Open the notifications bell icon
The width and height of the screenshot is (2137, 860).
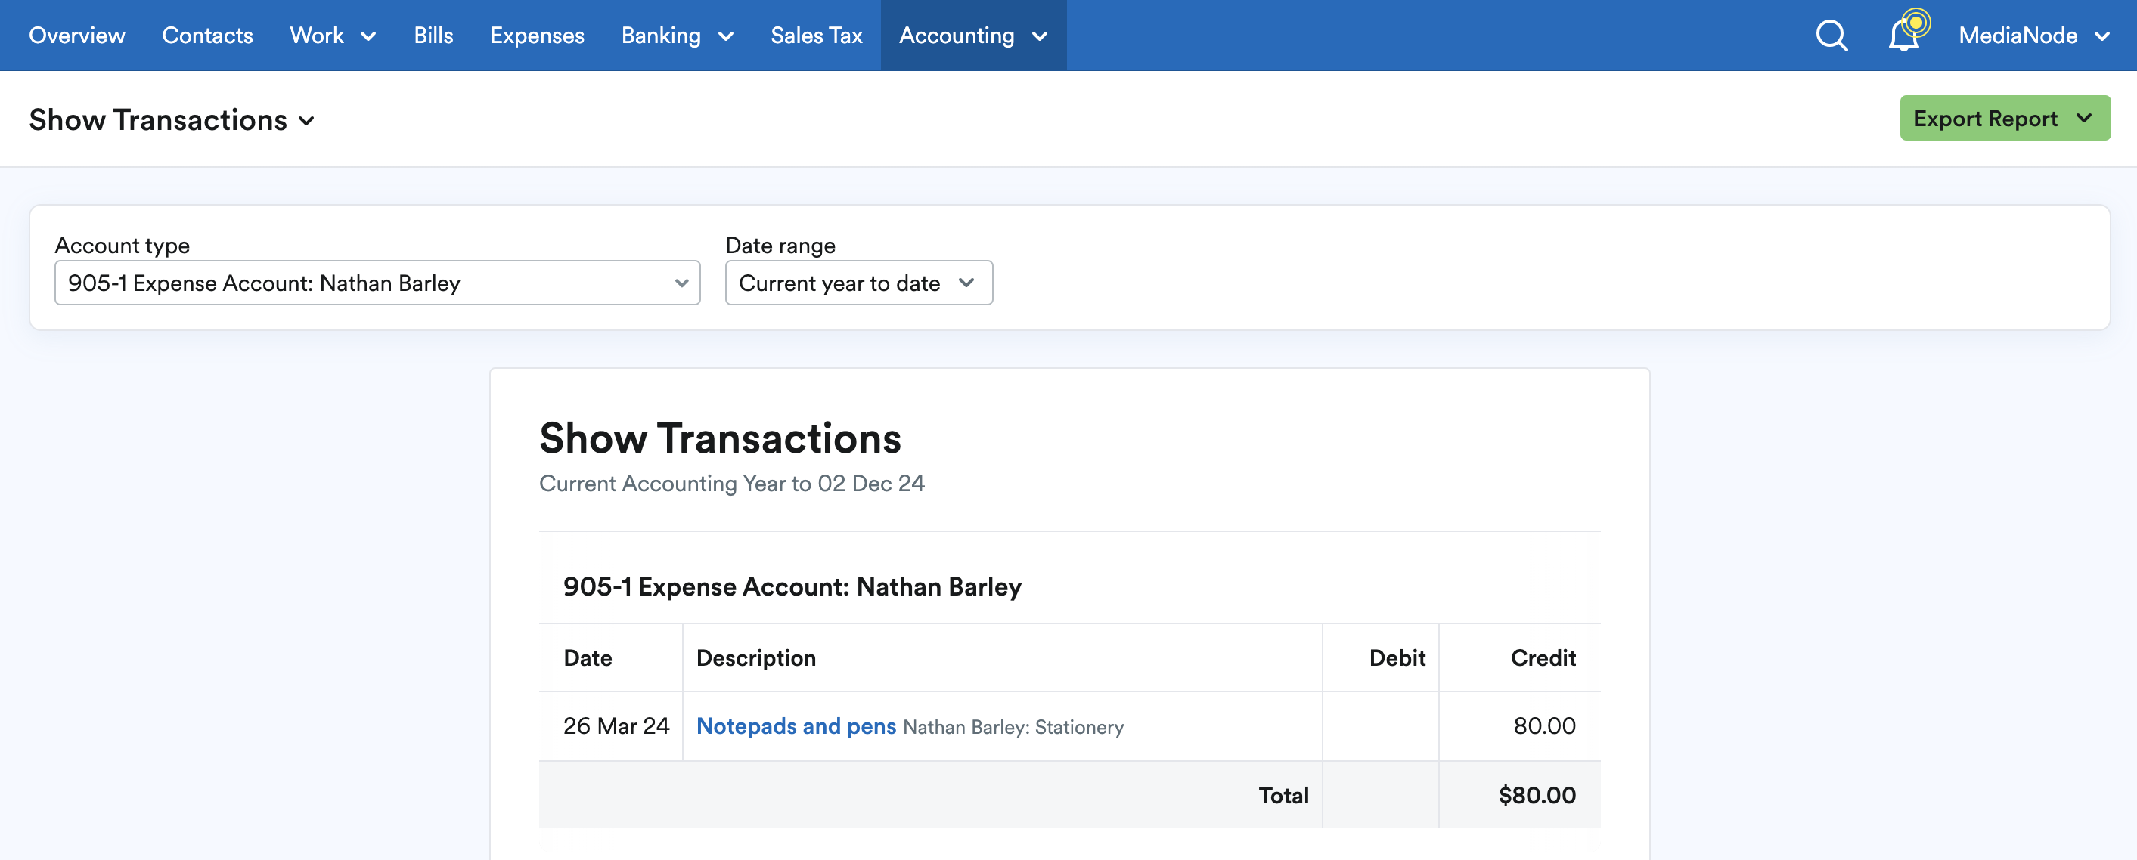pyautogui.click(x=1905, y=35)
